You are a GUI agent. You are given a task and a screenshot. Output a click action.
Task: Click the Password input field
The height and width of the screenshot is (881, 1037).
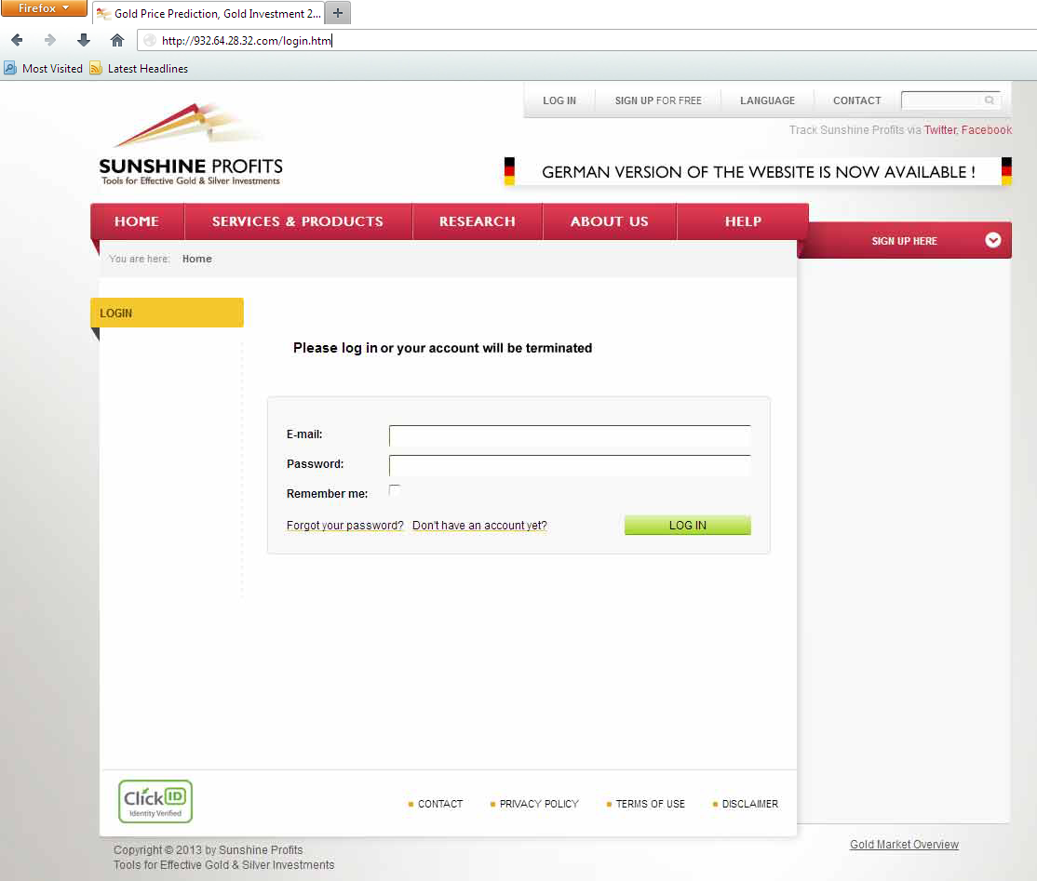(570, 465)
